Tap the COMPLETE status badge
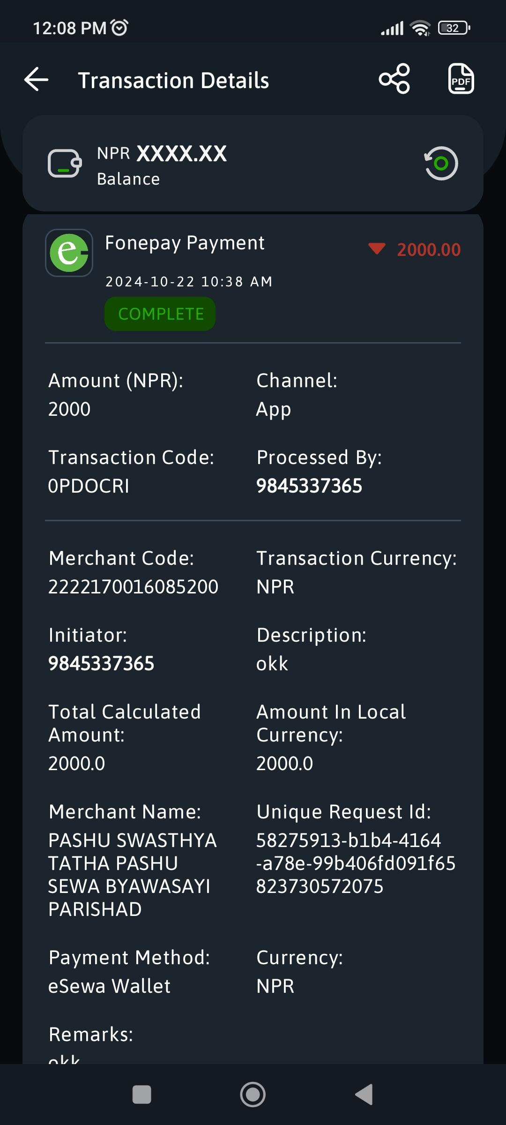 click(160, 314)
